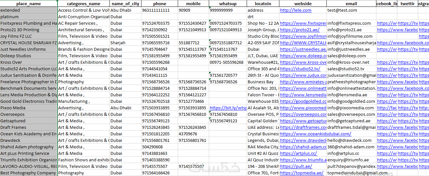Click the 'Kross Over' cell

click(x=28, y=62)
